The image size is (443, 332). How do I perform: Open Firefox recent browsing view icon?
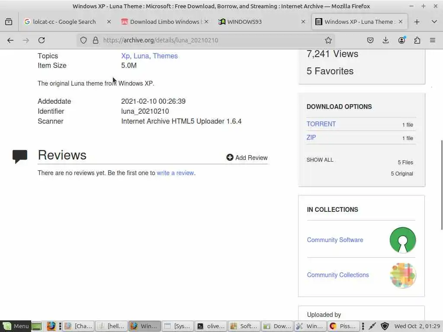coord(9,22)
